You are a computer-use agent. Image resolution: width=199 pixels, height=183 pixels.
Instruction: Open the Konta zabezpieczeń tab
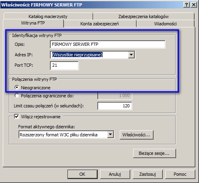pyautogui.click(x=100, y=24)
